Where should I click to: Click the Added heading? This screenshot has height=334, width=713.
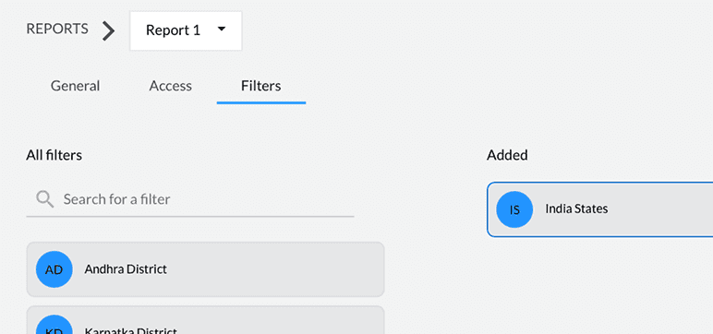[x=507, y=155]
